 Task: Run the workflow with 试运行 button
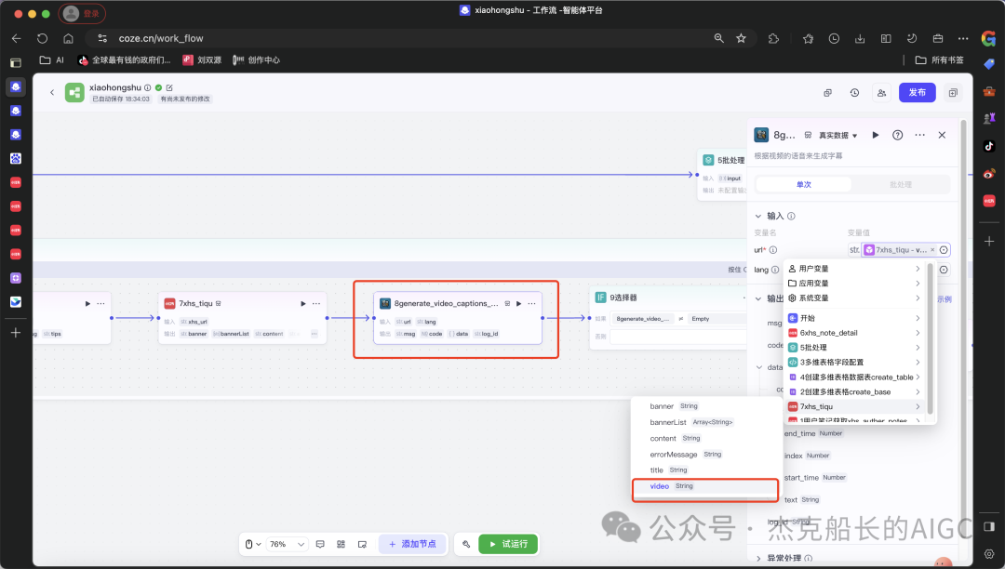pyautogui.click(x=508, y=544)
